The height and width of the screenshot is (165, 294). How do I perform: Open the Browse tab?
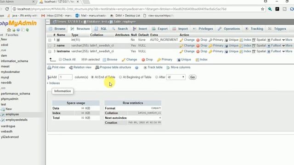click(57, 29)
